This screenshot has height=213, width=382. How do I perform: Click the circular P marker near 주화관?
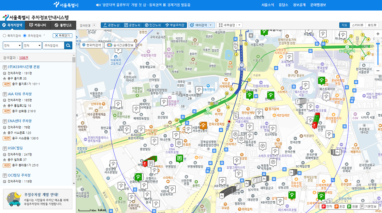[179, 143]
